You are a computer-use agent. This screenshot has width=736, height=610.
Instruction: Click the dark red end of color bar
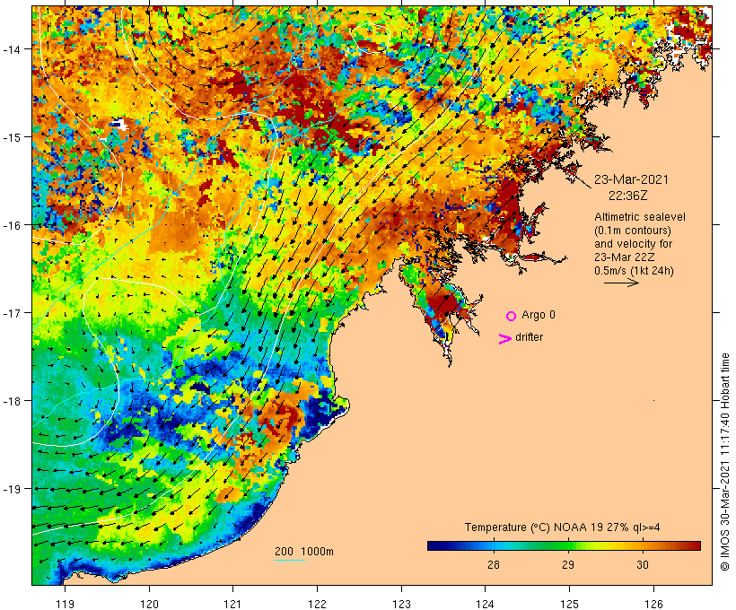pyautogui.click(x=696, y=545)
